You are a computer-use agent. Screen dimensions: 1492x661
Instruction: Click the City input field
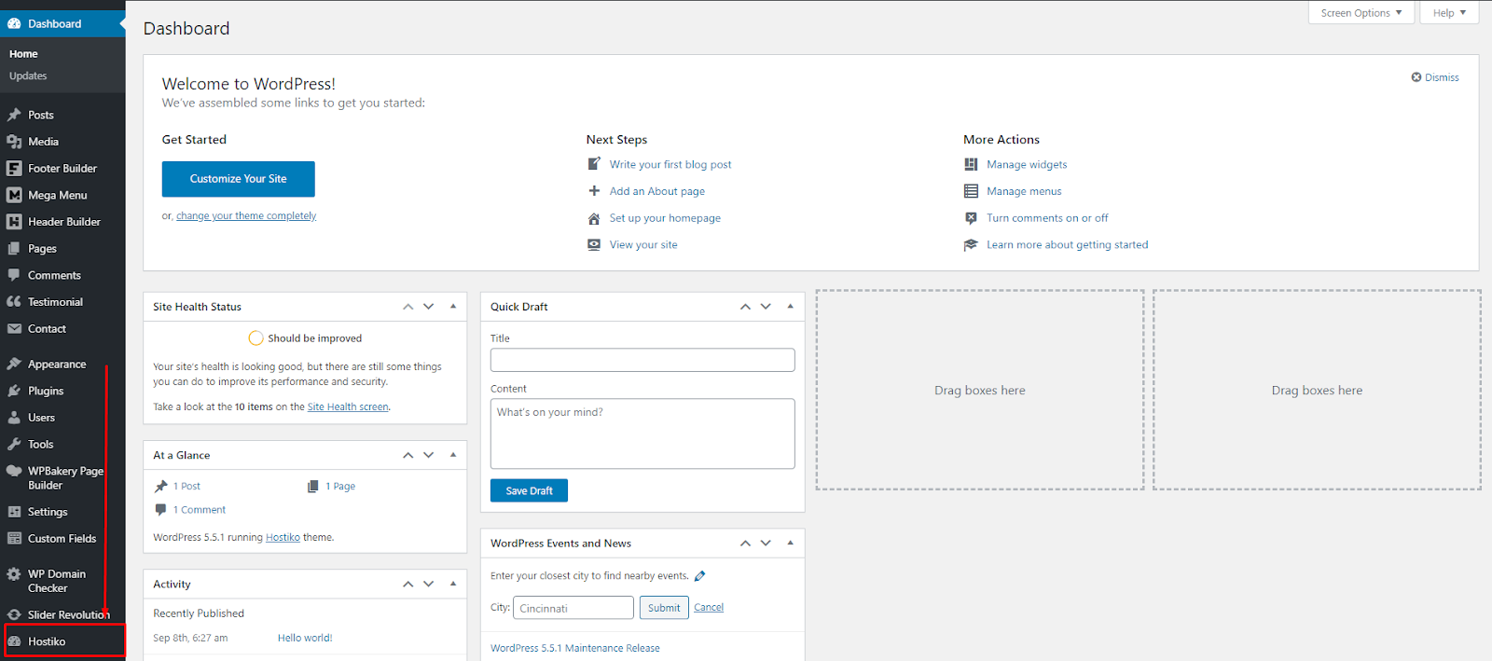click(573, 608)
